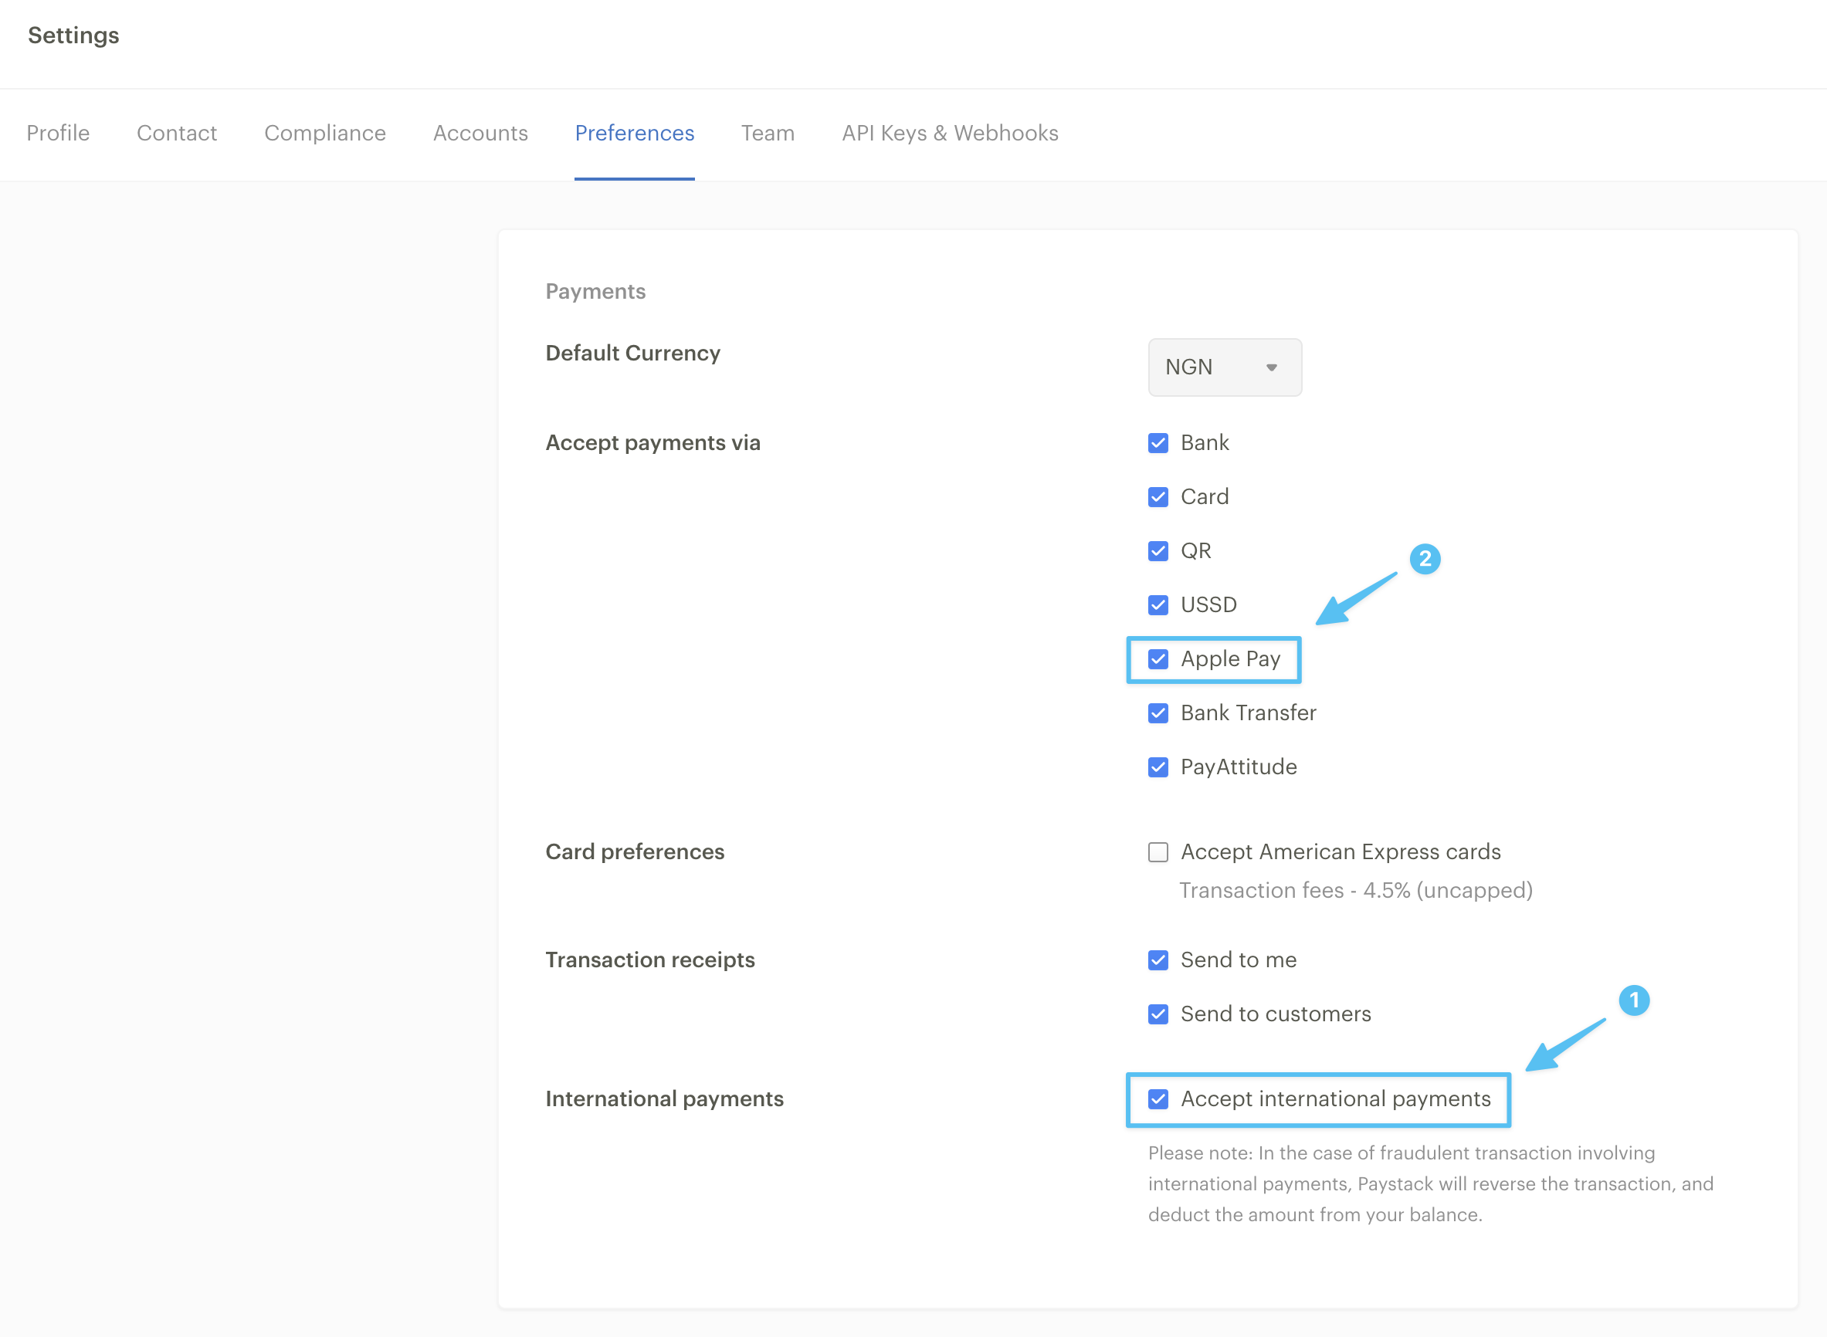Click the Accept payments via label
Image resolution: width=1827 pixels, height=1337 pixels.
click(x=652, y=442)
